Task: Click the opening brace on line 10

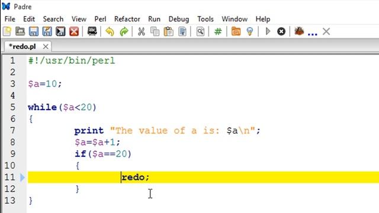Action: (78, 166)
